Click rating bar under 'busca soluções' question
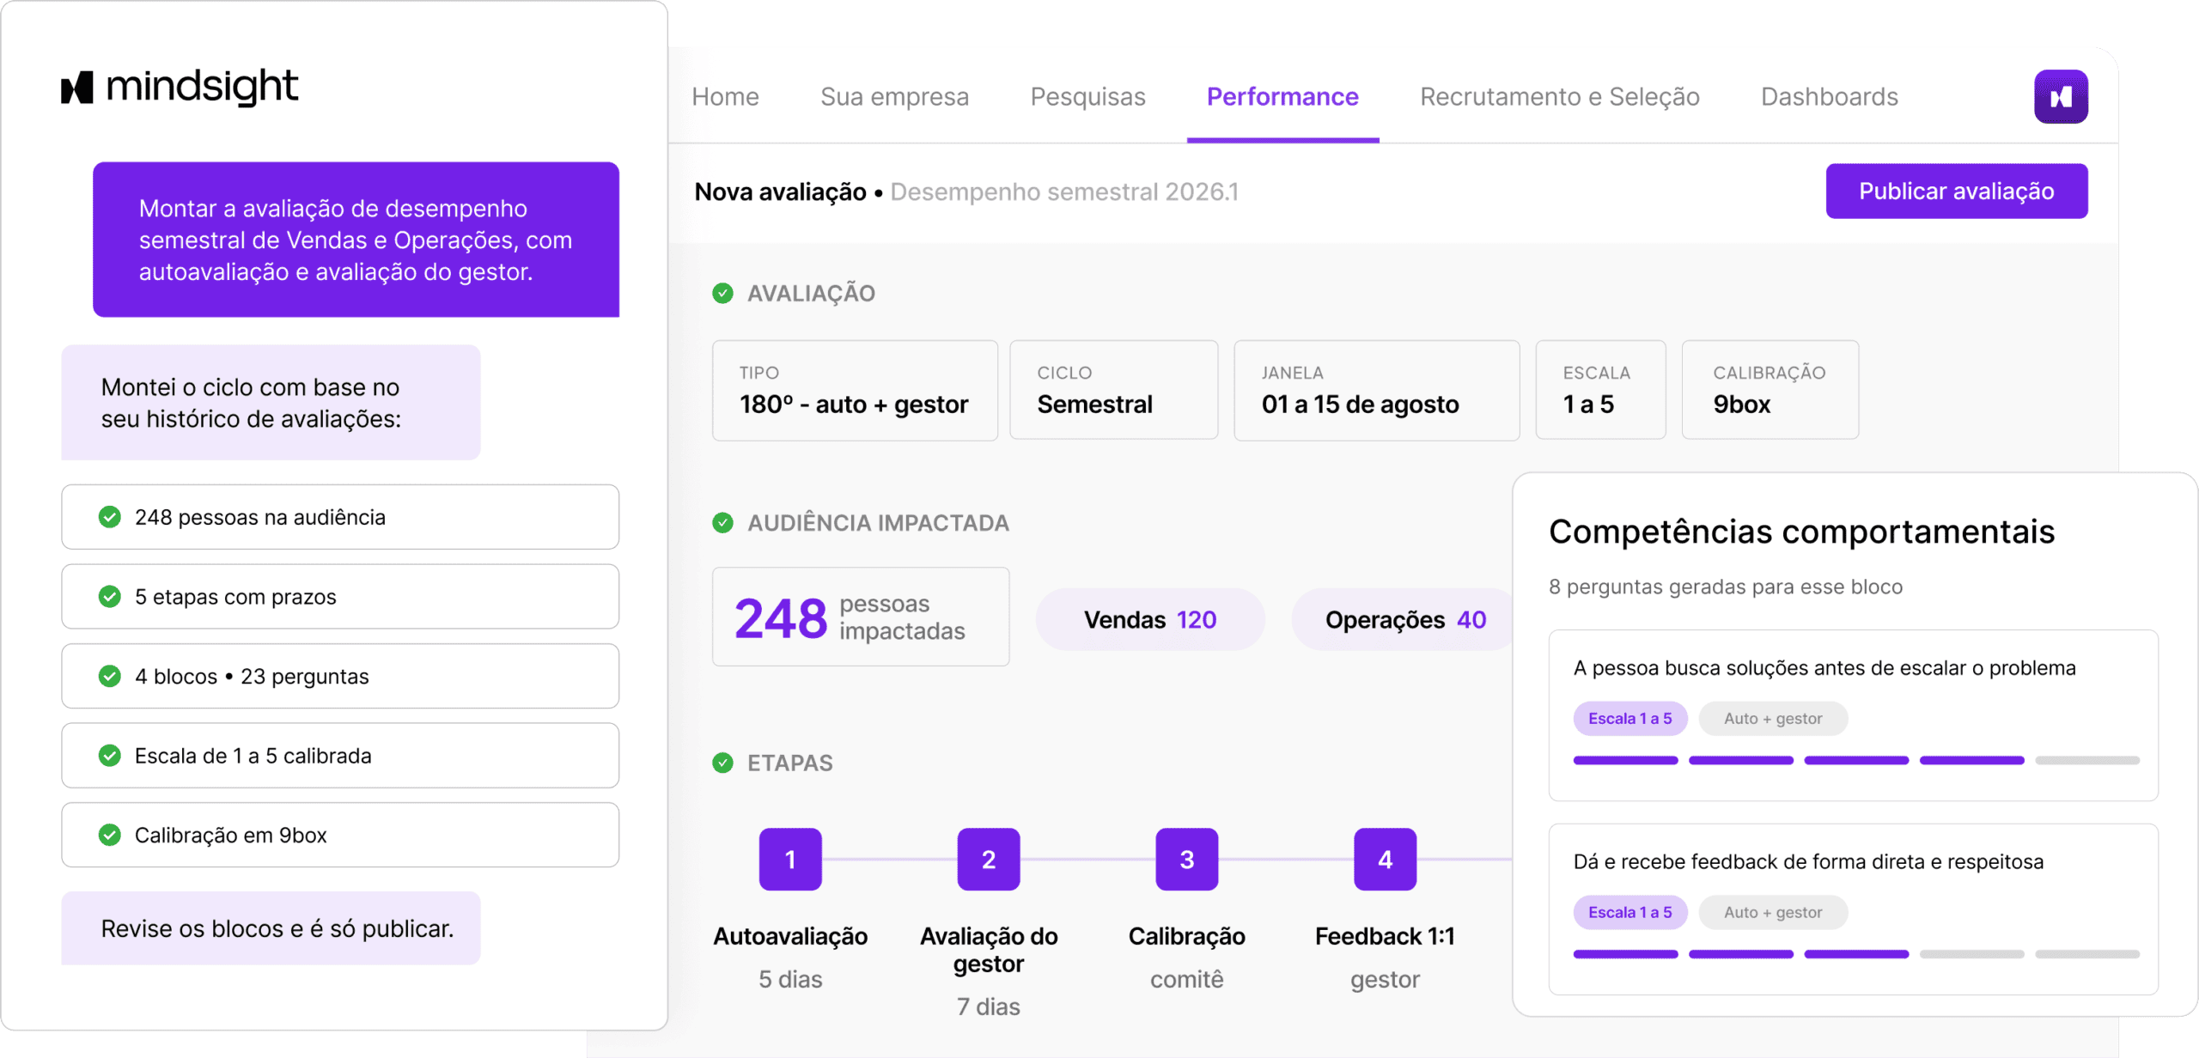The image size is (2199, 1058). tap(1855, 760)
